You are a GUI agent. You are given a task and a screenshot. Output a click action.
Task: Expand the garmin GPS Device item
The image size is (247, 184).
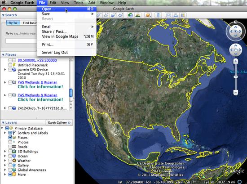(x=5, y=69)
